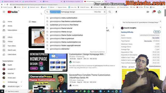Switch to the Travel Blog for Couple tab
Screen dimensions: 166x93
[73, 2]
